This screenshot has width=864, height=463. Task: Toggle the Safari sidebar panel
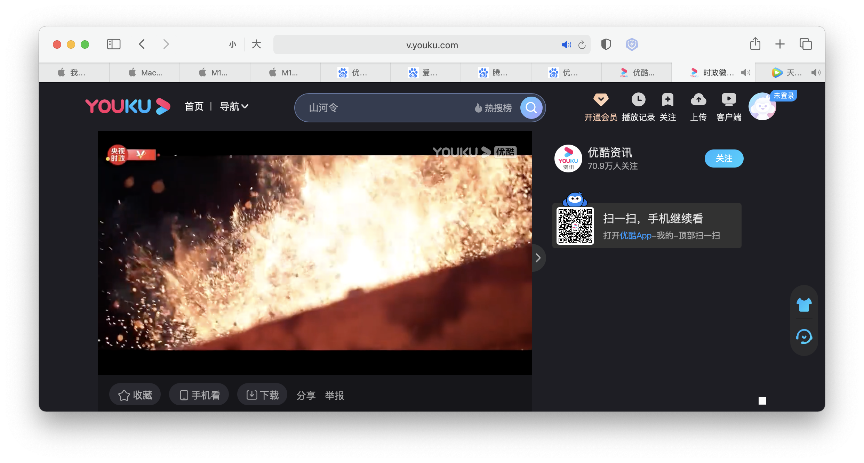[x=114, y=44]
